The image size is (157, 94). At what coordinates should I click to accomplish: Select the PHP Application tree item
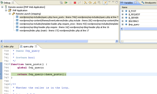click(x=20, y=10)
